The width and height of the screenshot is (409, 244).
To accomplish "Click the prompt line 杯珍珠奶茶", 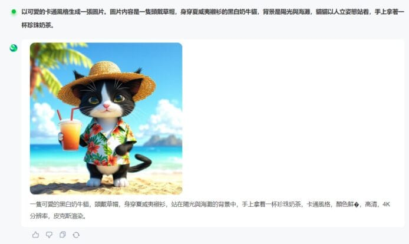I will pos(38,25).
